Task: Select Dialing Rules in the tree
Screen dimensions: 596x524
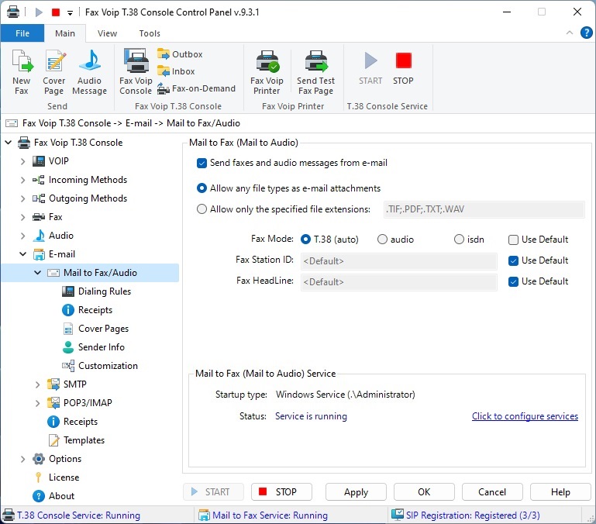Action: [97, 291]
